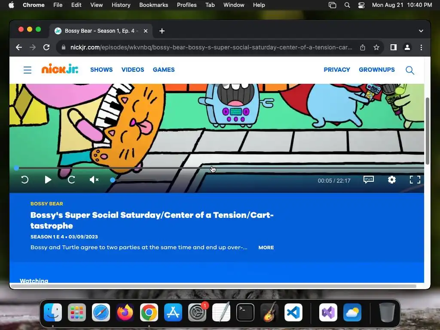Open the Window menu
Viewport: 440px width, 330px height.
[234, 5]
